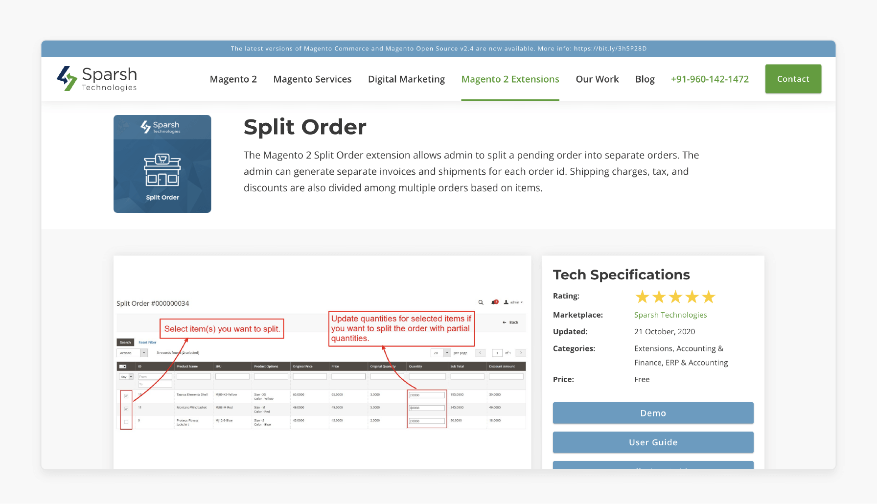Image resolution: width=877 pixels, height=504 pixels.
Task: Click SKU cell MJ03-M-Red
Action: (x=224, y=408)
